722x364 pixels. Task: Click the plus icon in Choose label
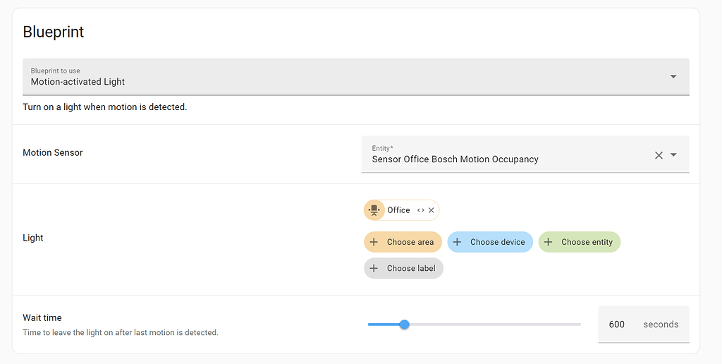(x=374, y=268)
